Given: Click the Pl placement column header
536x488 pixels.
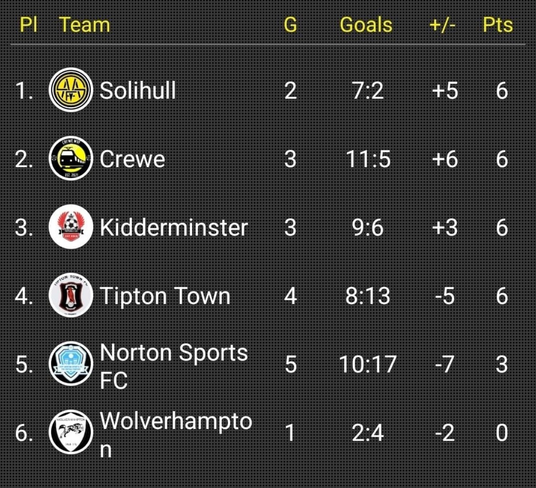Looking at the screenshot, I should click(28, 25).
